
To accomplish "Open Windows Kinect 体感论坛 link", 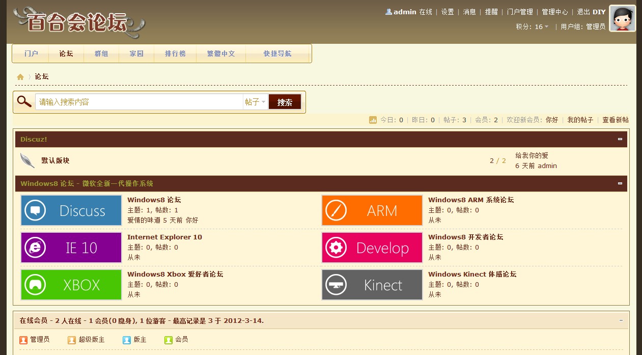I will 472,275.
